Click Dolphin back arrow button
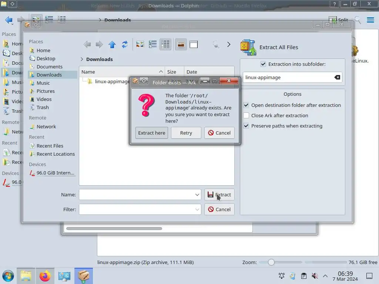 pos(9,20)
